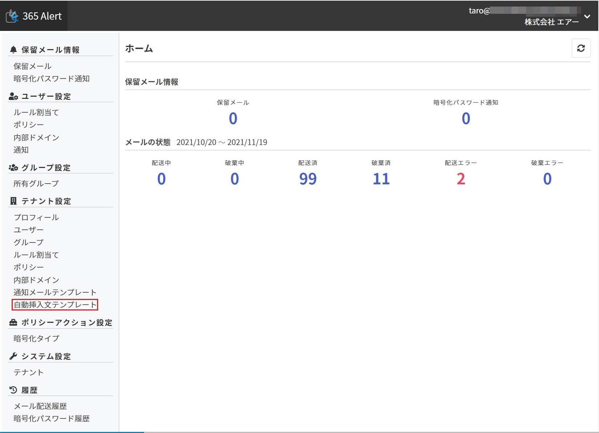The width and height of the screenshot is (599, 433).
Task: Open the taro@ user account menu
Action: [x=523, y=11]
